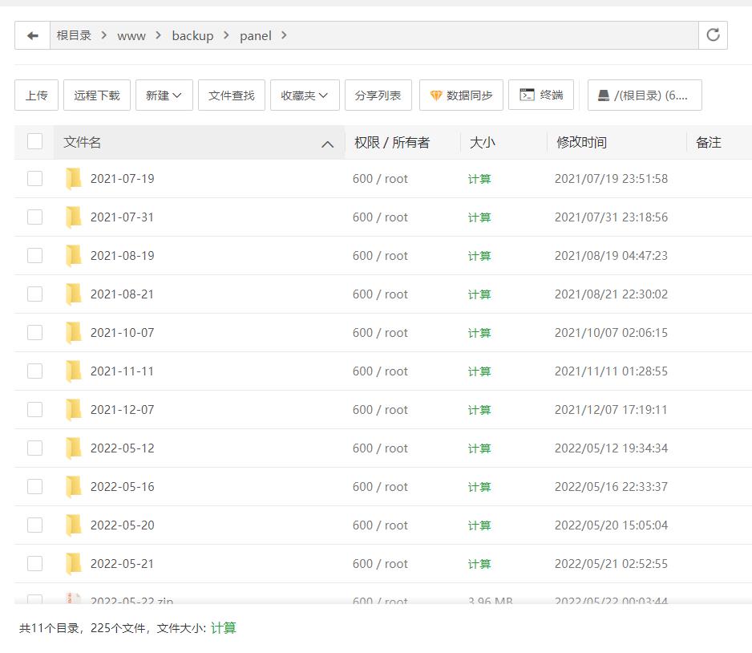Click the 数据同步 button

[x=461, y=95]
